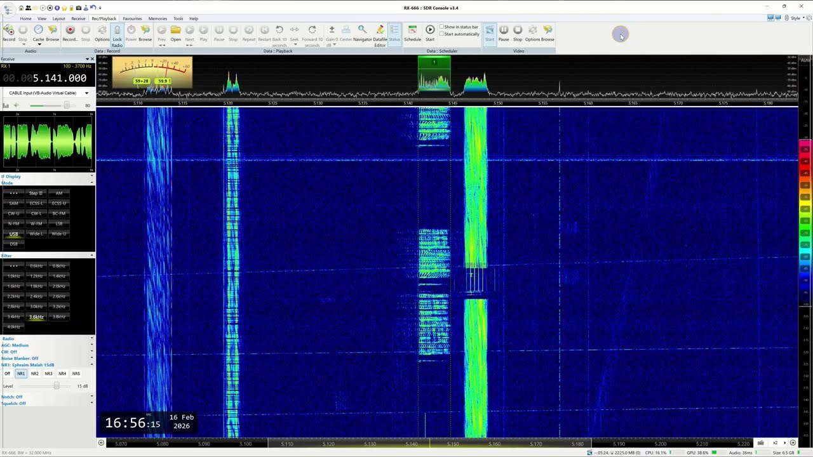Switch to the Receive tab
This screenshot has width=813, height=457.
[x=78, y=18]
